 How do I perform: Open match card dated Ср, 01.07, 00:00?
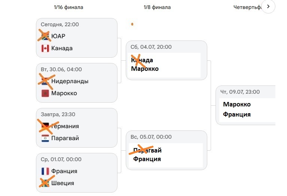77,173
